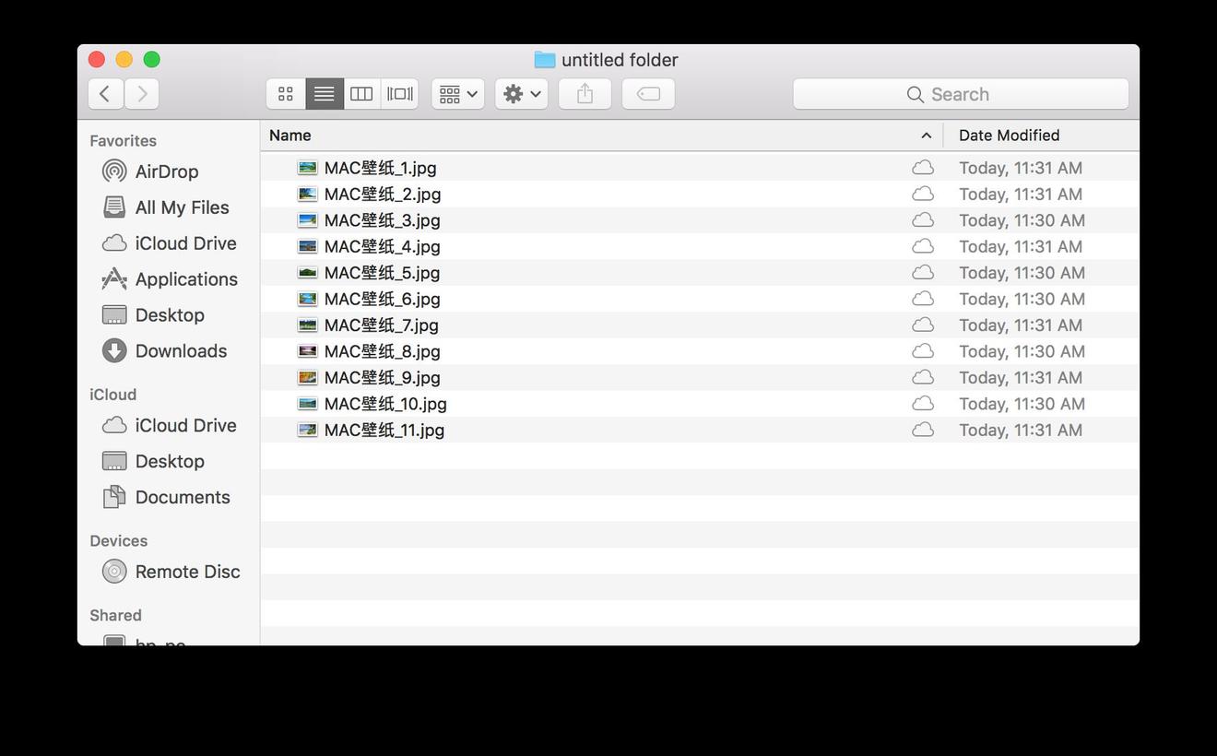Image resolution: width=1217 pixels, height=756 pixels.
Task: Click the Share button in the toolbar
Action: pyautogui.click(x=585, y=93)
